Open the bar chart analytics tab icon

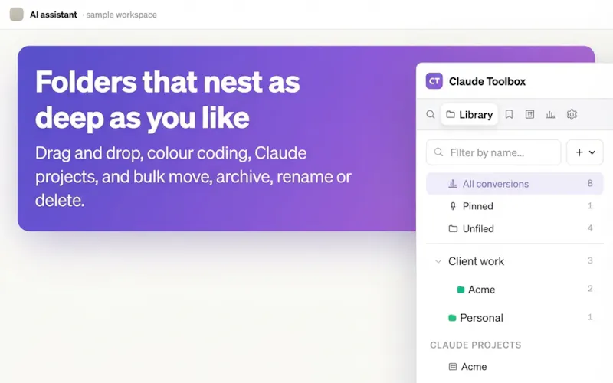coord(550,114)
